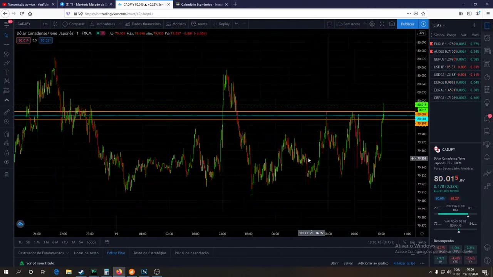Take a chart snapshot with camera icon
This screenshot has width=493, height=277.
(x=392, y=24)
